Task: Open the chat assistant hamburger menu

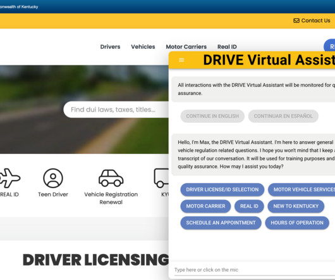Action: tap(181, 60)
